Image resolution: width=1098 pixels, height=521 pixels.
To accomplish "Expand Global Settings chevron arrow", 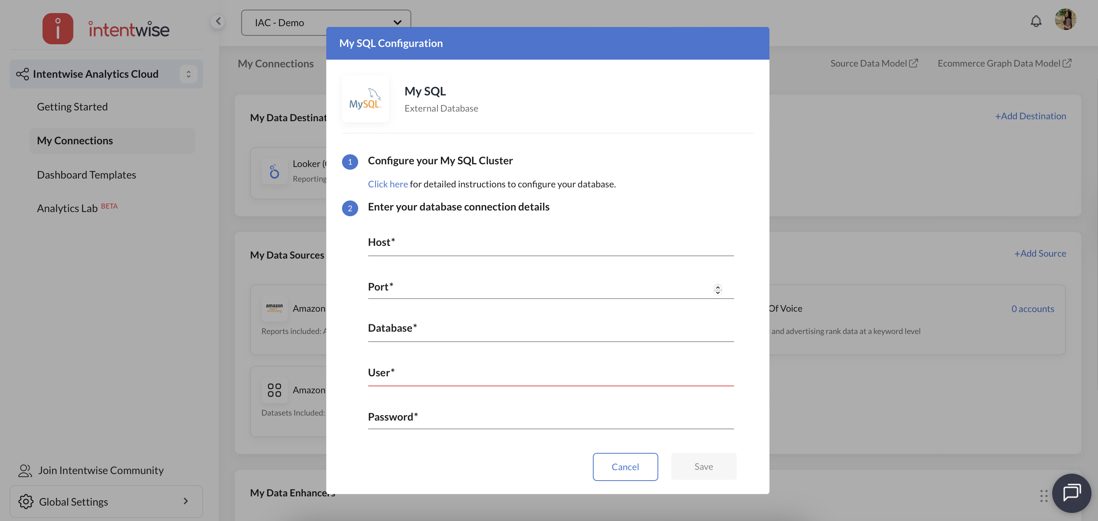I will point(185,501).
